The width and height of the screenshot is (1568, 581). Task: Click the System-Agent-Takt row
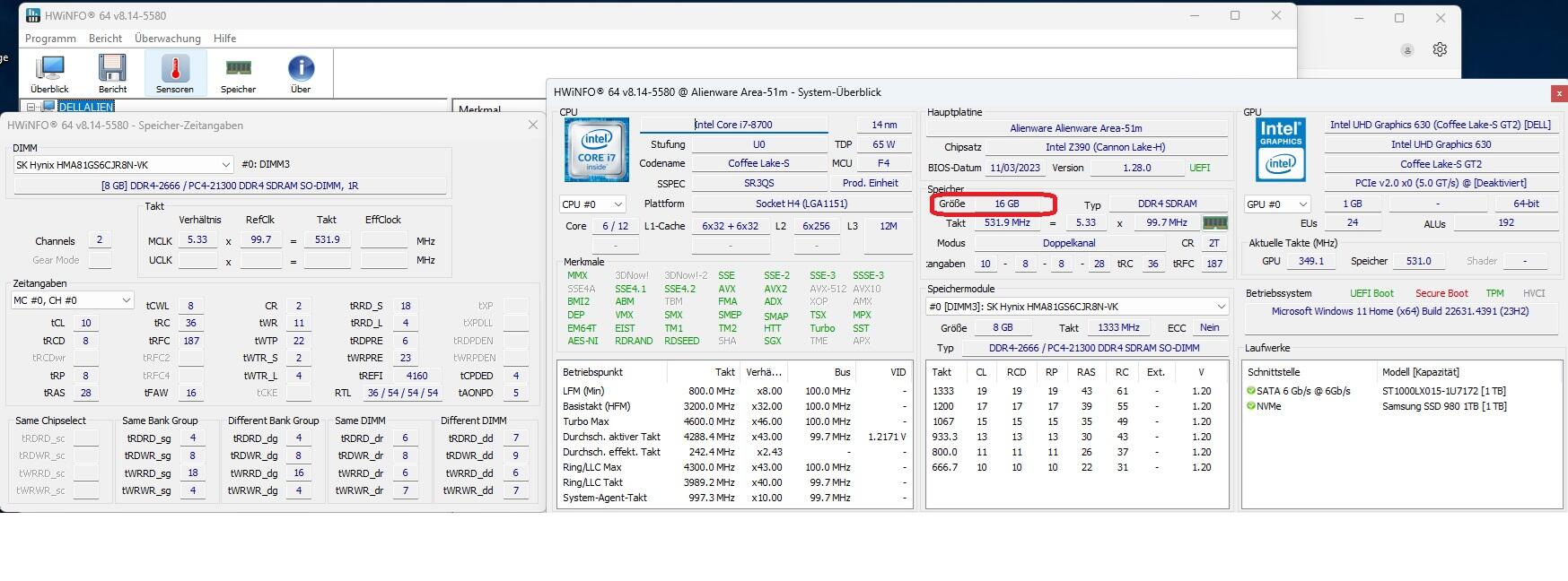click(734, 498)
